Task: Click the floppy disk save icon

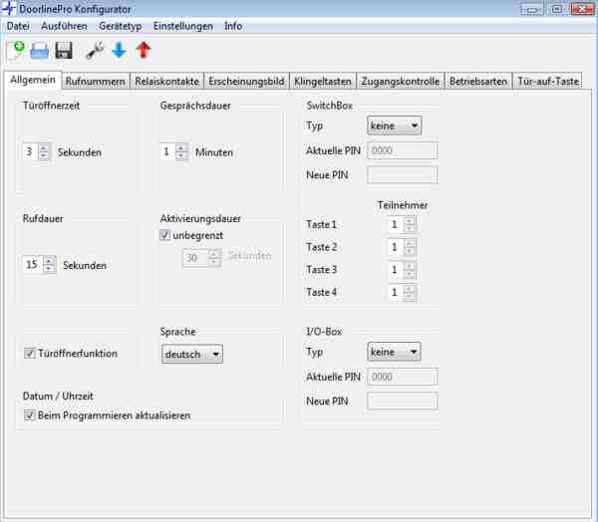Action: coord(64,51)
